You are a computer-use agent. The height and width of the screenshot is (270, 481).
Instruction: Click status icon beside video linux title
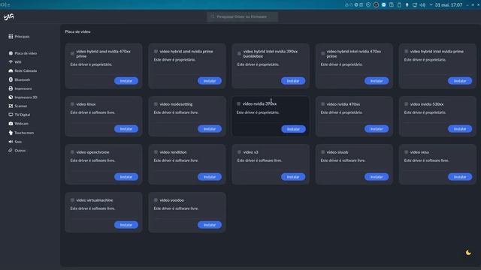72,104
